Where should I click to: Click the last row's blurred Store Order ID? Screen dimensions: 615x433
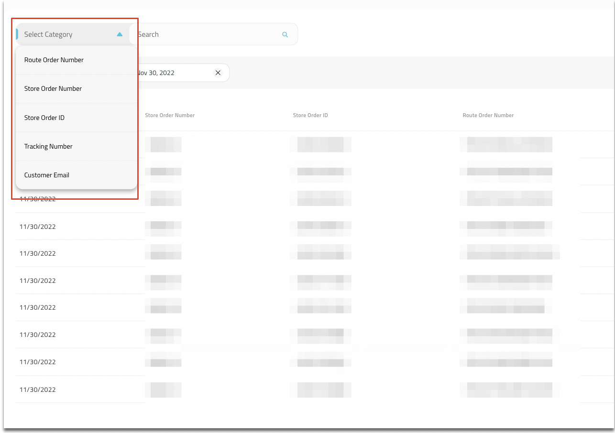tap(320, 390)
